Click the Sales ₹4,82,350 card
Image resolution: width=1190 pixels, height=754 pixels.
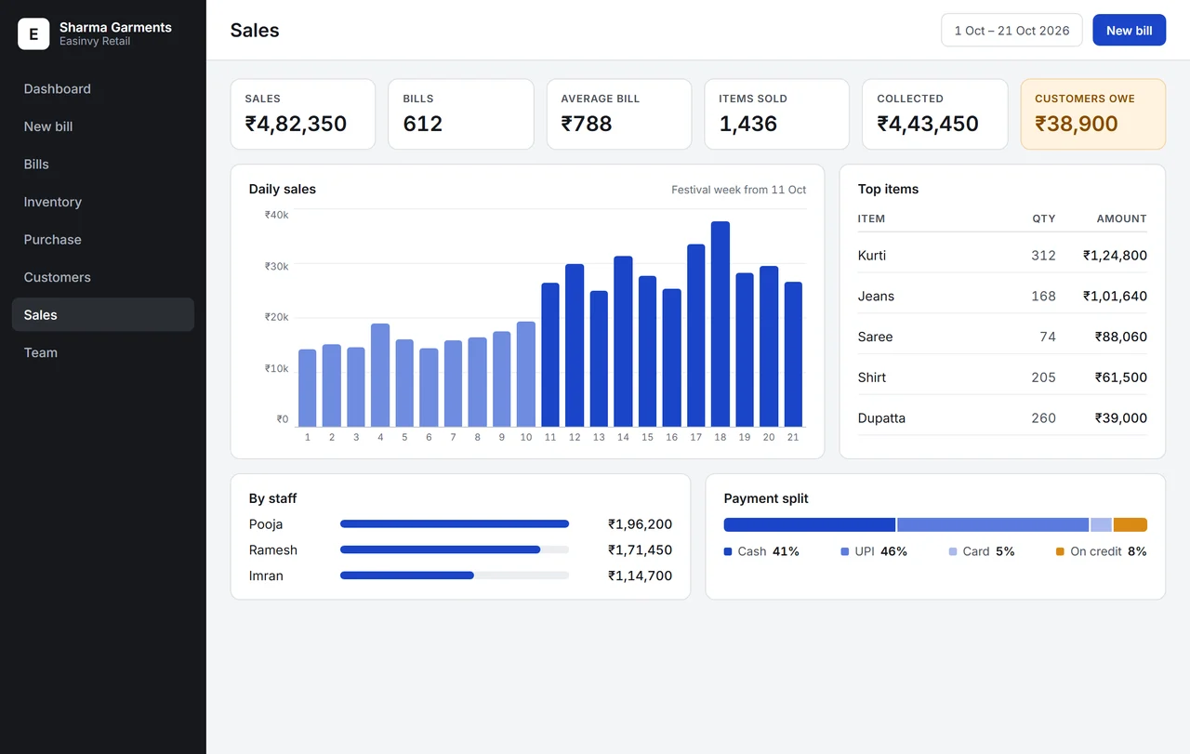[303, 113]
